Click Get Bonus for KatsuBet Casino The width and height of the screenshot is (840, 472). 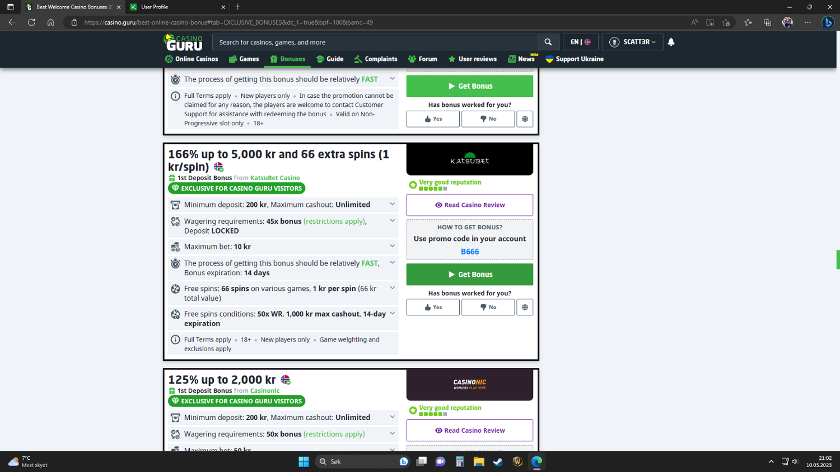coord(469,274)
